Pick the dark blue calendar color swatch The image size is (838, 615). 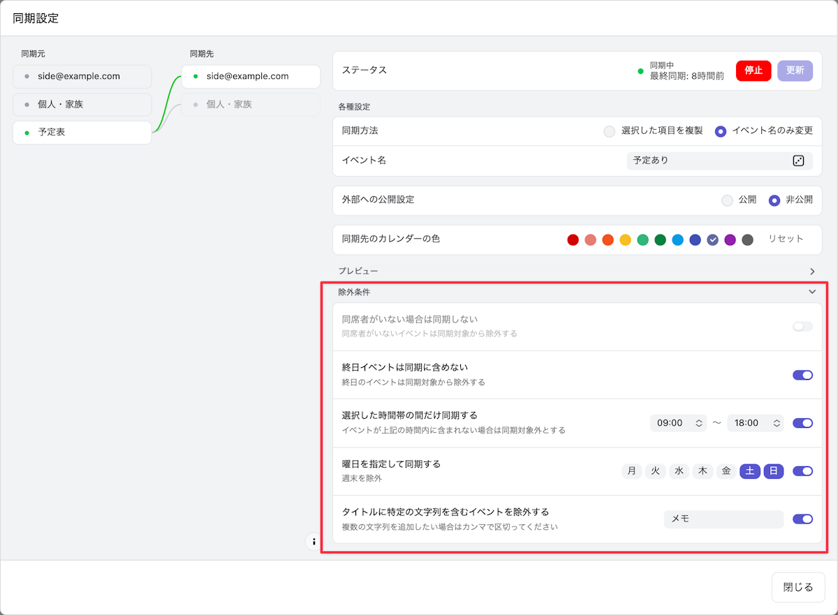695,239
